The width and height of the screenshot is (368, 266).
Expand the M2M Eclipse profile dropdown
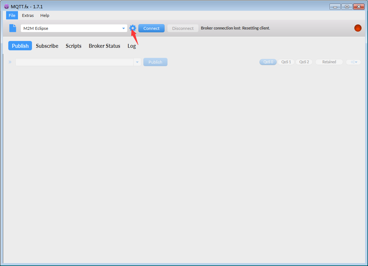[x=124, y=28]
